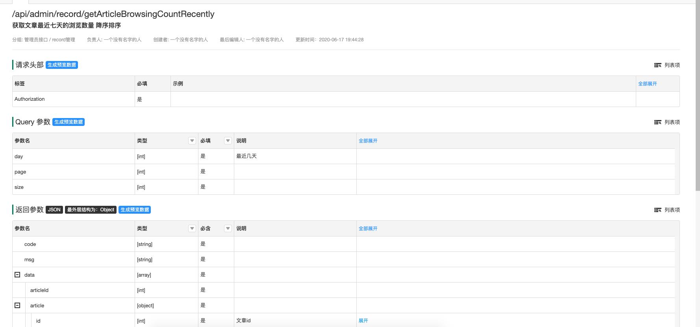700x327 pixels.
Task: Generate preview data for Query 参数
Action: pos(69,122)
